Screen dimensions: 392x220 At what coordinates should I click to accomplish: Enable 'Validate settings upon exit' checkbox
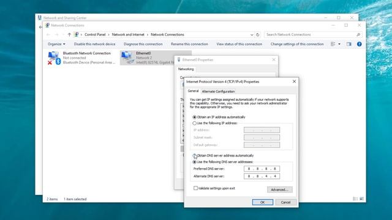(195, 188)
